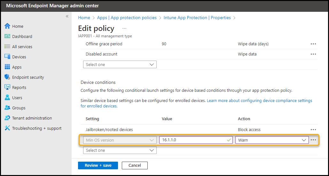Open ellipsis menu next to Edit policy

click(x=124, y=28)
